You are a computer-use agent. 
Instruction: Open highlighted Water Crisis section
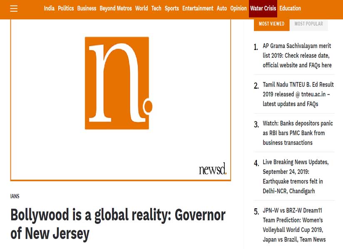point(263,8)
